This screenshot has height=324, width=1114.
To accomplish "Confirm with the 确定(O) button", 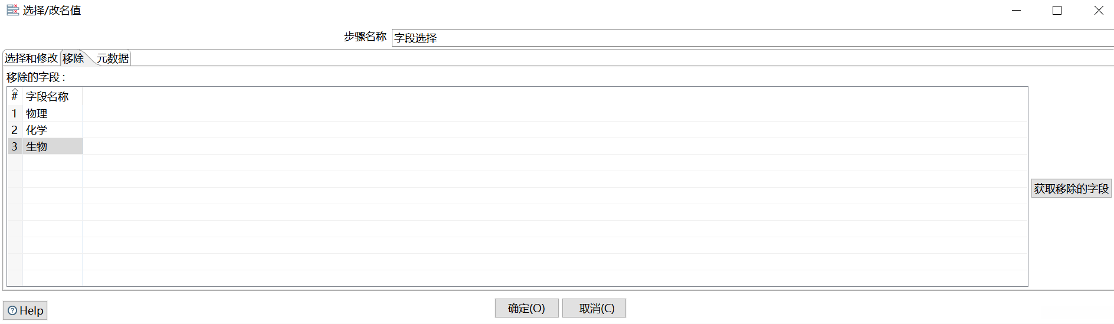I will click(x=526, y=308).
